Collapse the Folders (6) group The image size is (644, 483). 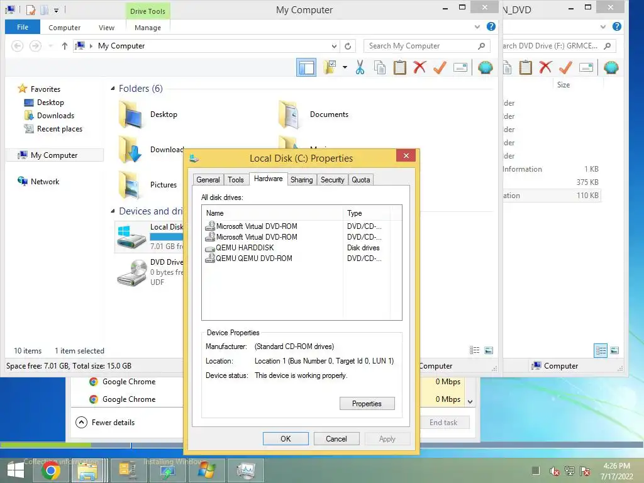click(113, 89)
